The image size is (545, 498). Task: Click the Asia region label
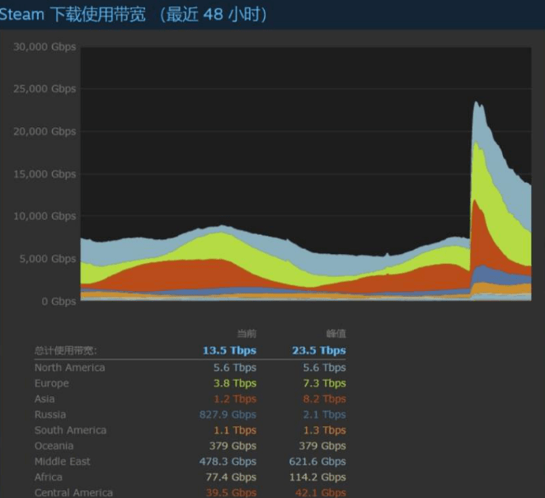coord(45,399)
